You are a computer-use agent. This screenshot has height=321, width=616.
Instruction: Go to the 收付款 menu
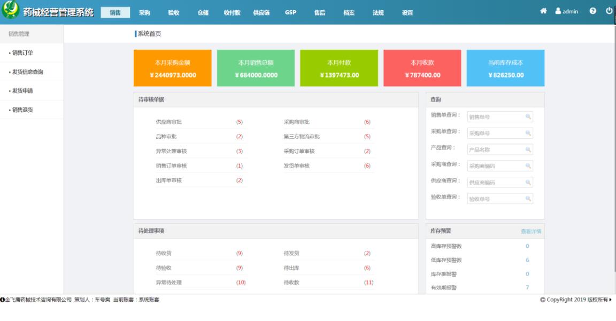click(232, 13)
